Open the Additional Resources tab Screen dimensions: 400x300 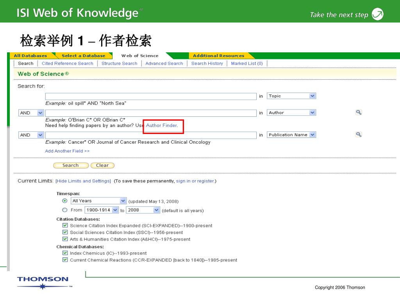coord(218,56)
